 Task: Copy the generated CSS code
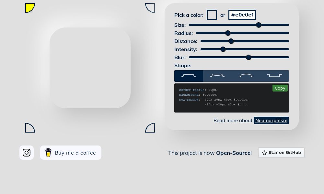pyautogui.click(x=280, y=88)
